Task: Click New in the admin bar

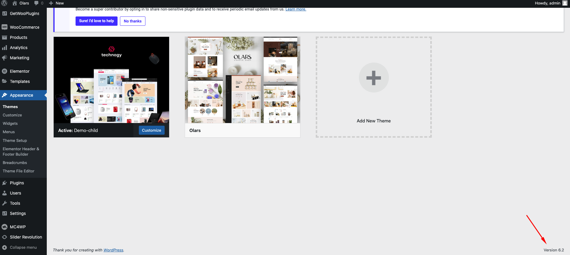Action: [60, 3]
